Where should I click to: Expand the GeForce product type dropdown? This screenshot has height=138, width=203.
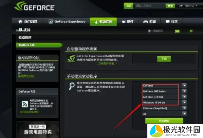pyautogui.click(x=164, y=86)
